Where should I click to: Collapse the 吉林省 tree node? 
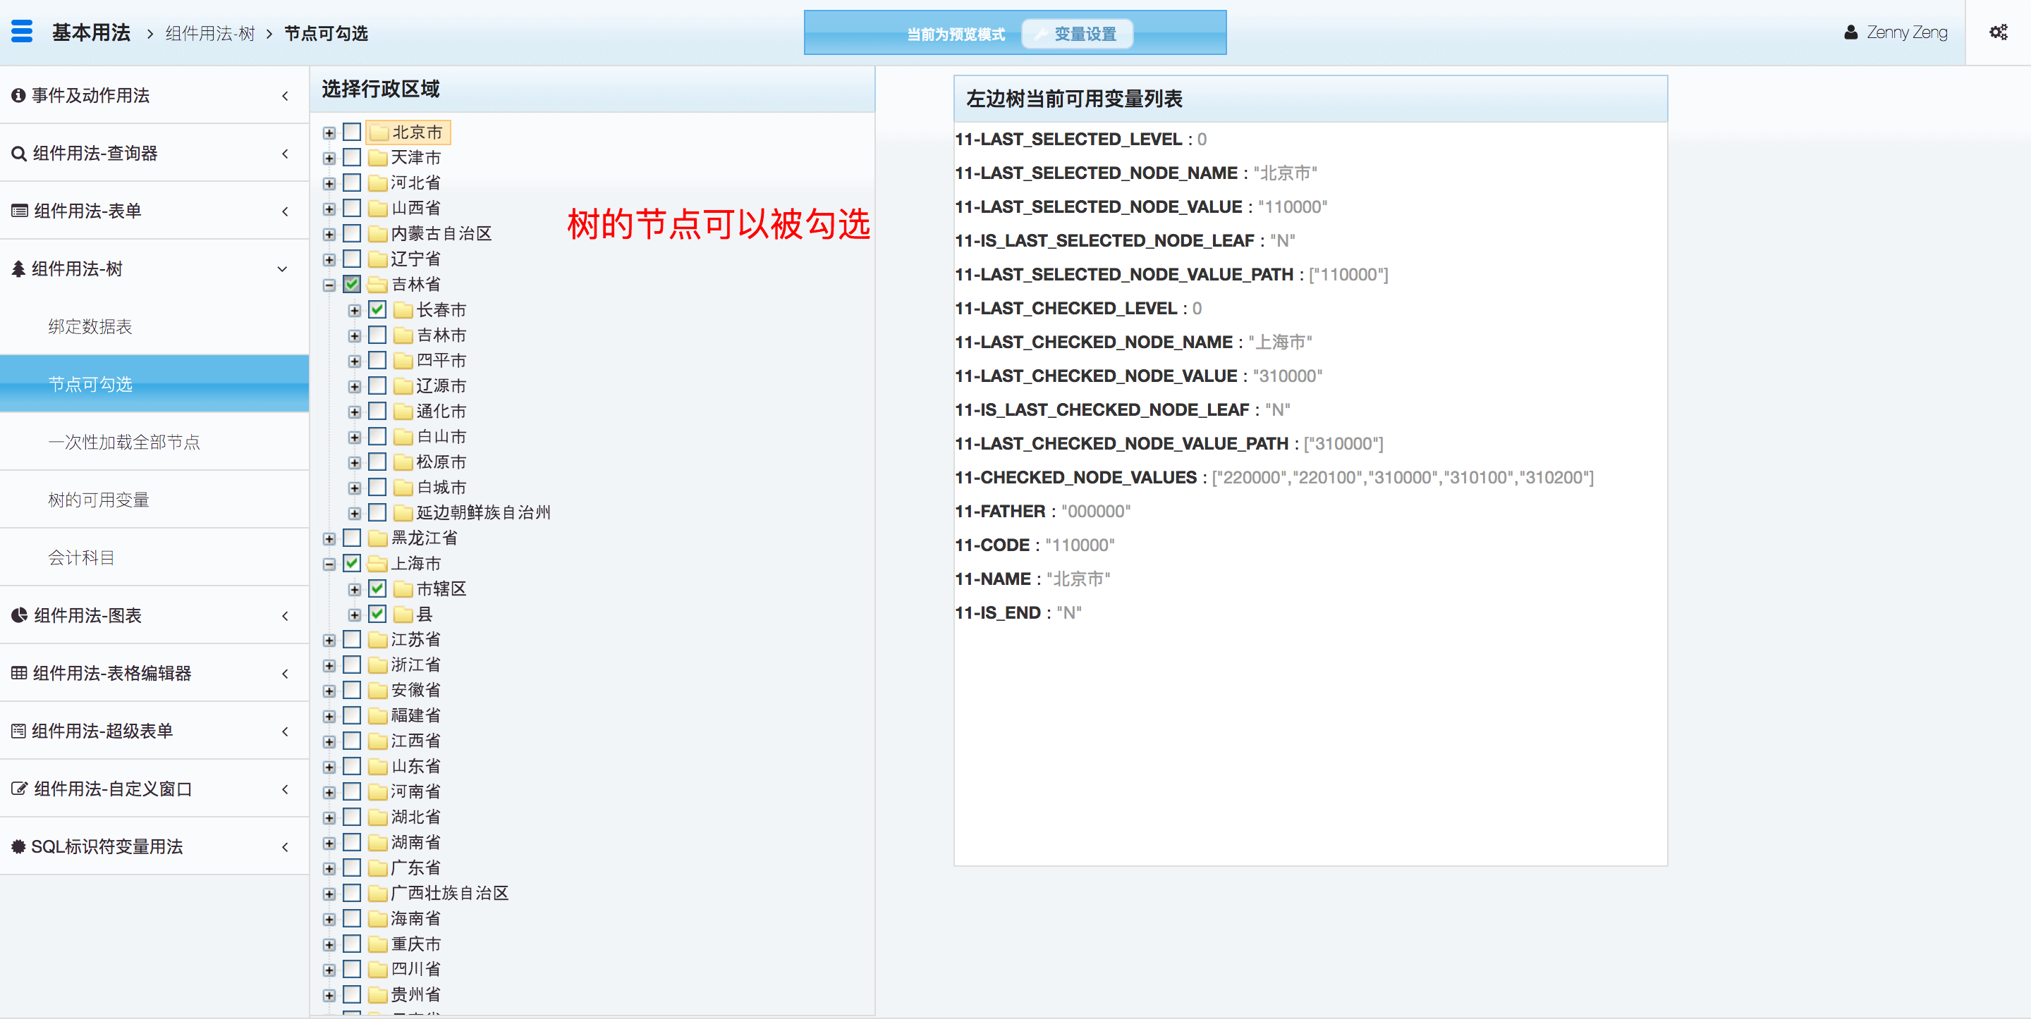click(329, 285)
